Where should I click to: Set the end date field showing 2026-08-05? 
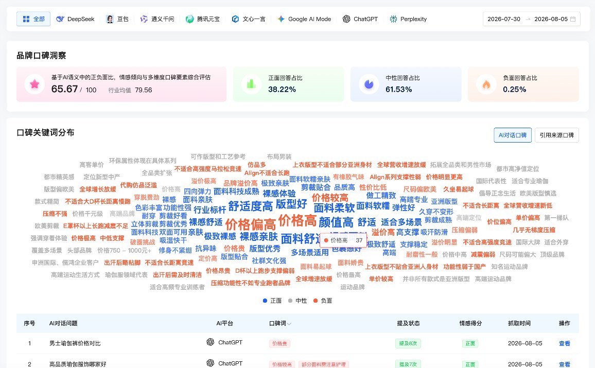(x=551, y=19)
